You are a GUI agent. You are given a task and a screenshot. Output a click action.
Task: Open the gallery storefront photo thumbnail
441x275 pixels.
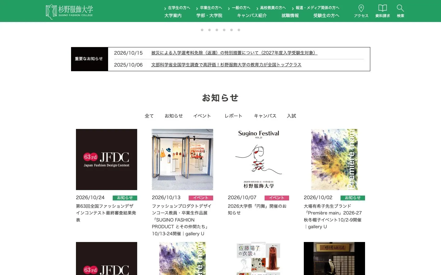click(x=183, y=159)
